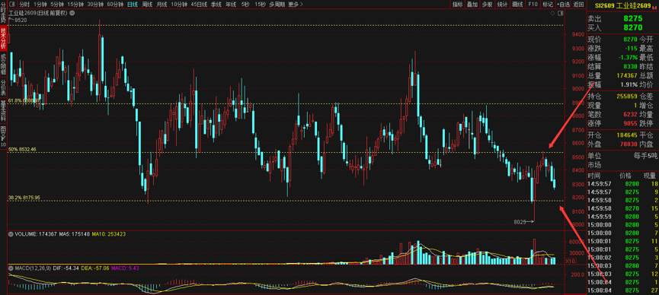659x295 pixels.
Task: Open 多周期 multi-period view
Action: tap(277, 5)
